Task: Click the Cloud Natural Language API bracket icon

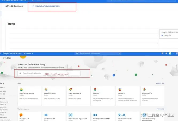Action: click(71, 115)
